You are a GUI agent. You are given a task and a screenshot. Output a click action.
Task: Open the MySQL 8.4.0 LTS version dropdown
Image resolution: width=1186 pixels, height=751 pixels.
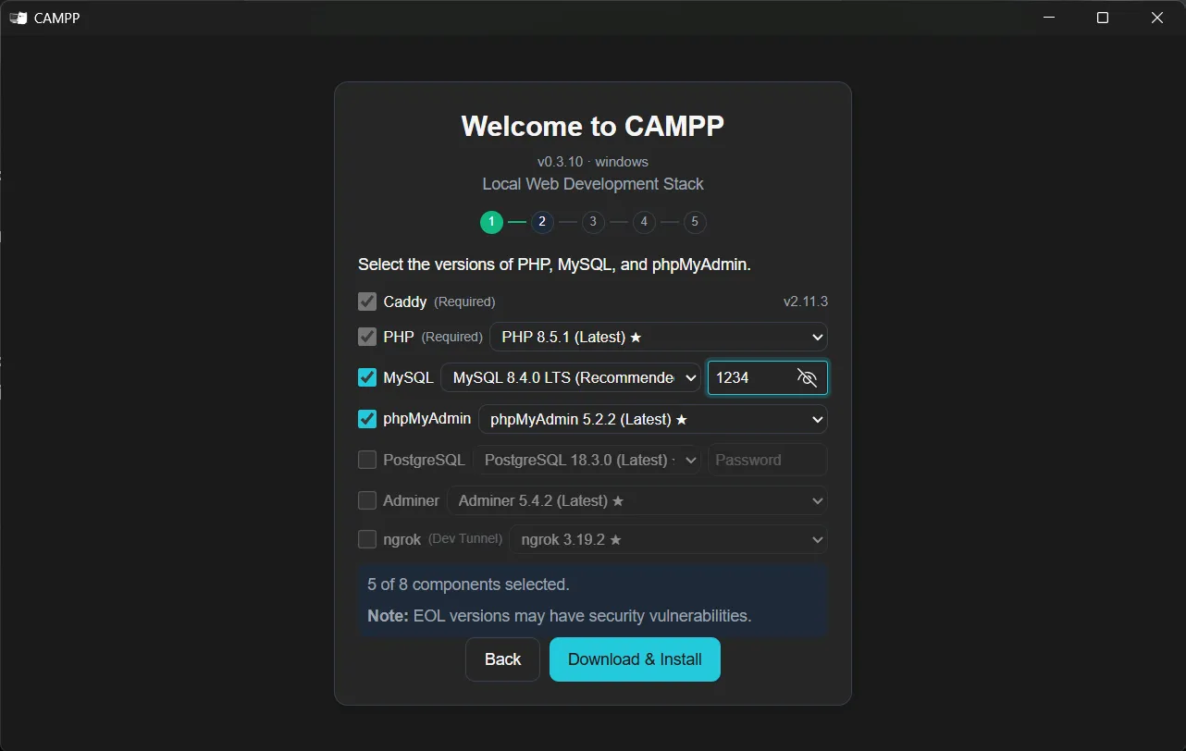point(571,377)
